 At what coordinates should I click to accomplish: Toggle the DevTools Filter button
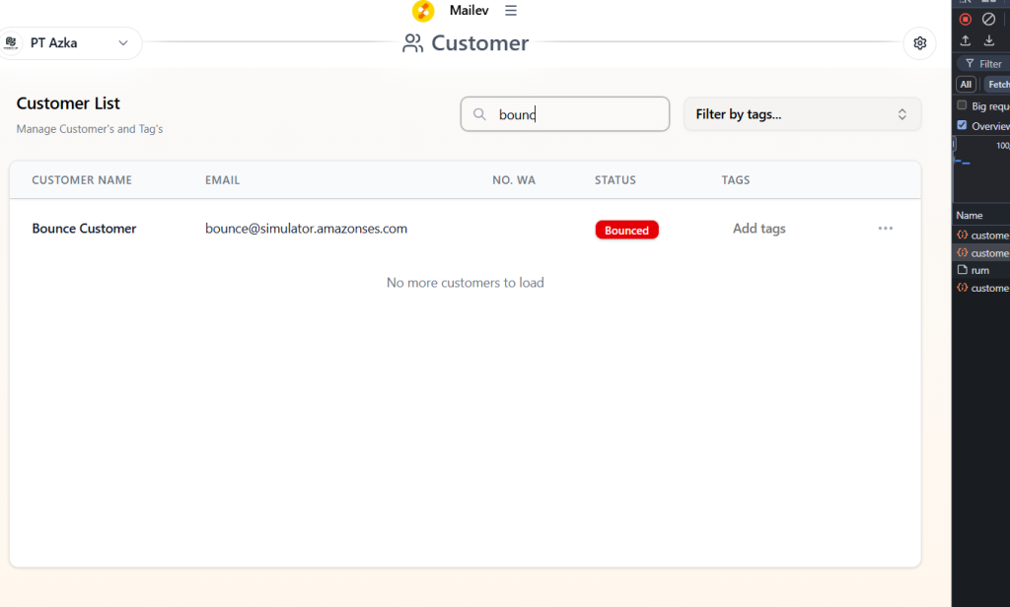pyautogui.click(x=982, y=64)
